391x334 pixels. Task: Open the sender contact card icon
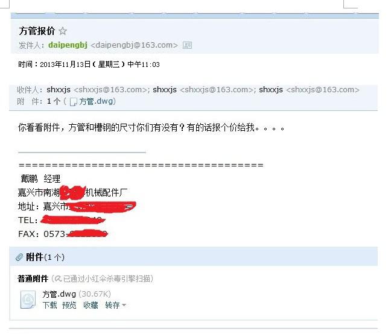(187, 45)
